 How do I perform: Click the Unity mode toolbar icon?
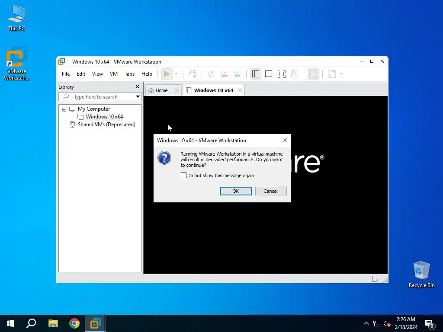coord(294,74)
